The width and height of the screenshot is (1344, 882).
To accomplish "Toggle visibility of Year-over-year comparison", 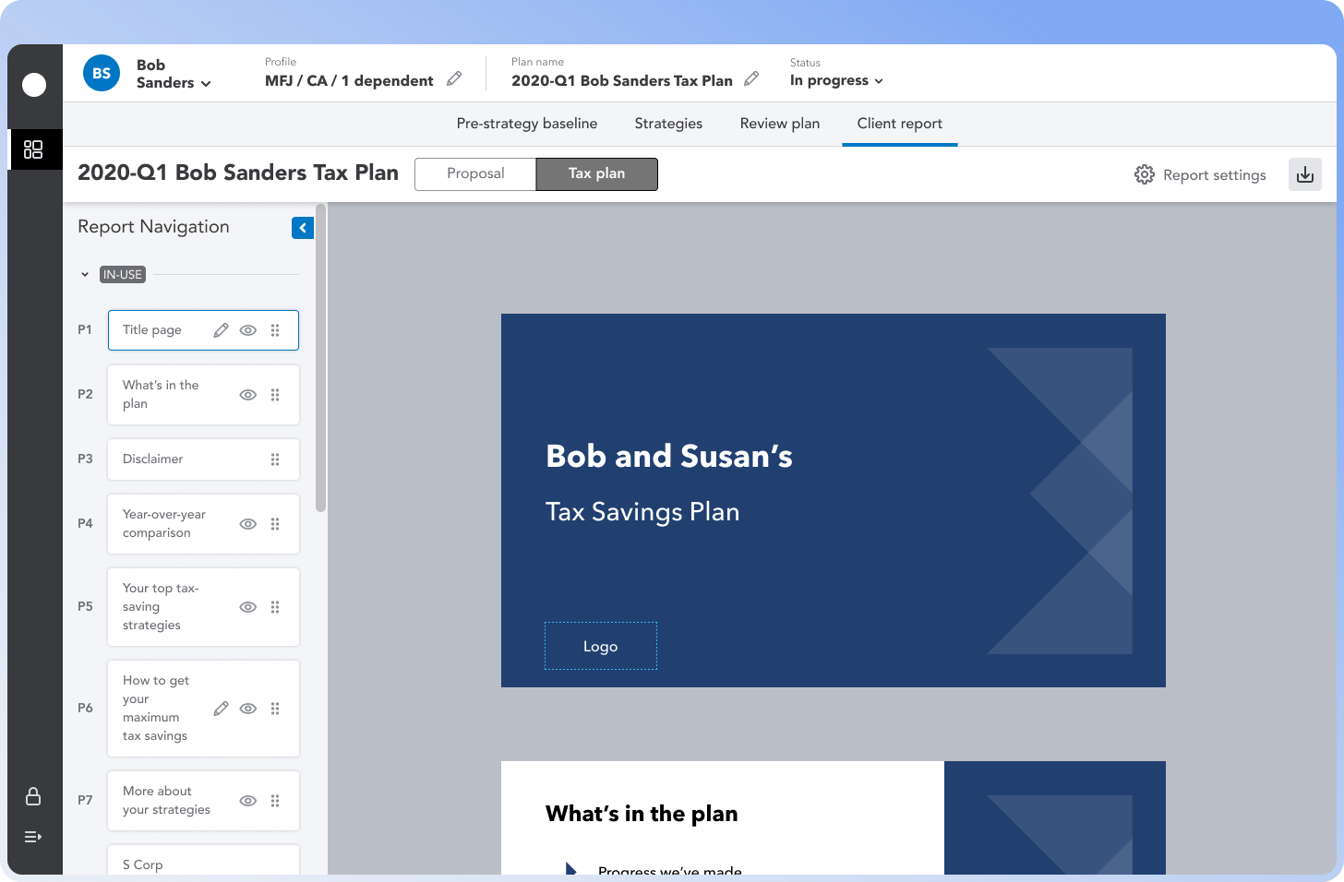I will pos(248,524).
